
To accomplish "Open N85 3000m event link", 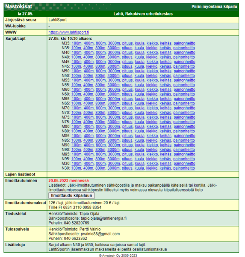I will coord(113,140).
